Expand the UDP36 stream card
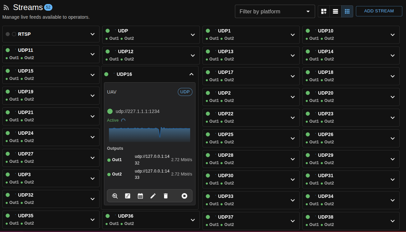406x232 pixels. point(193,220)
